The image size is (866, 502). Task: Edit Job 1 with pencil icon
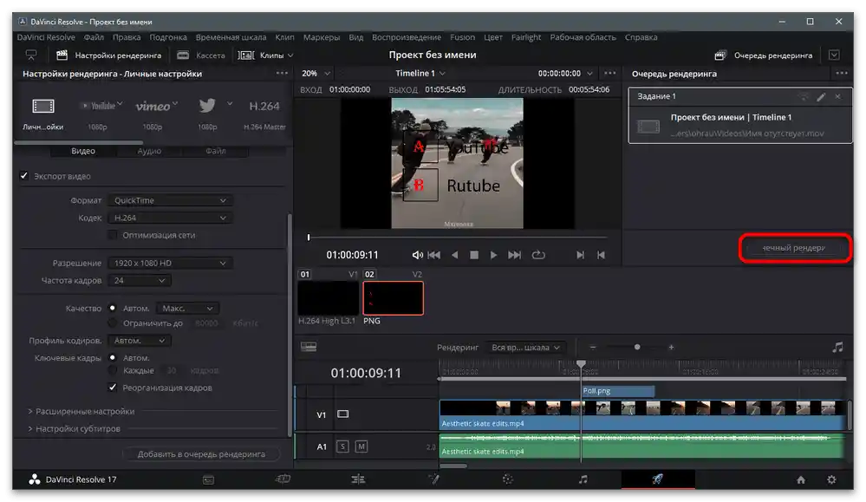click(x=821, y=97)
